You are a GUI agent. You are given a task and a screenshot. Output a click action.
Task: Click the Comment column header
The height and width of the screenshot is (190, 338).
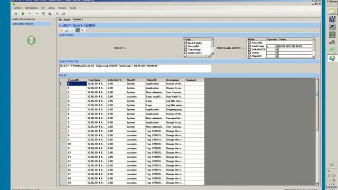click(x=194, y=80)
